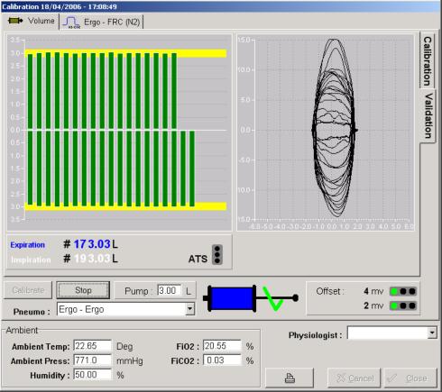This screenshot has height=392, width=442.
Task: Click the 2 mv offset indicator lights
Action: coord(403,305)
